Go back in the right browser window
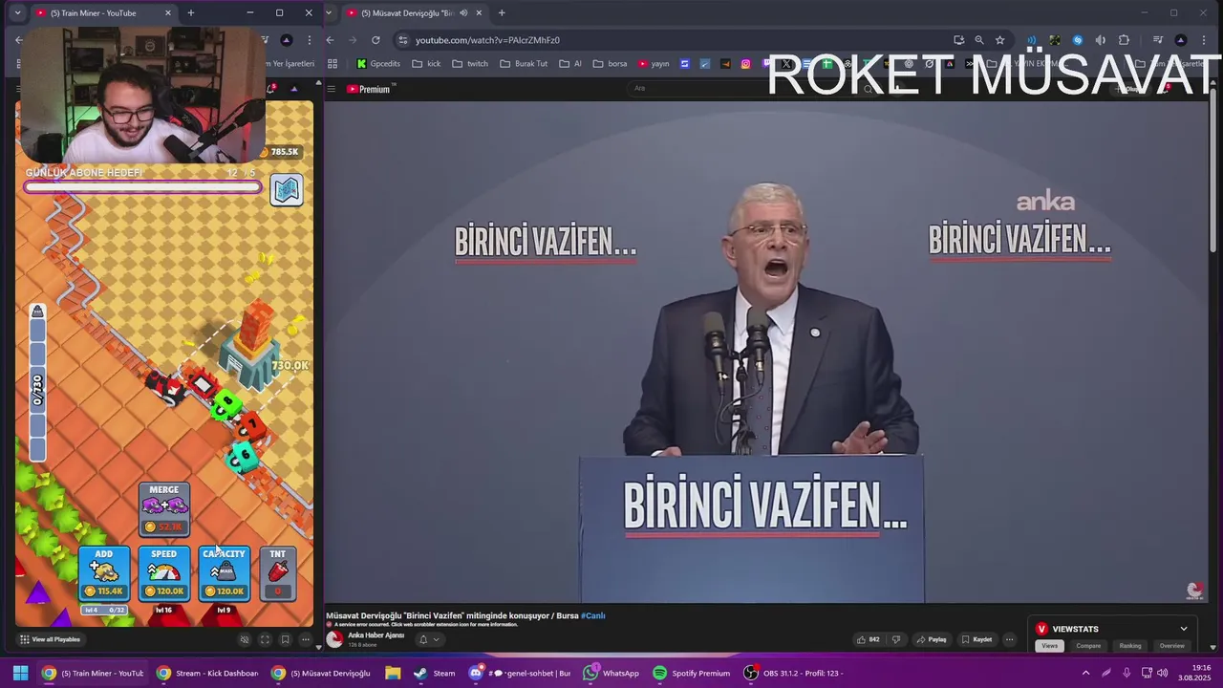 pyautogui.click(x=330, y=40)
